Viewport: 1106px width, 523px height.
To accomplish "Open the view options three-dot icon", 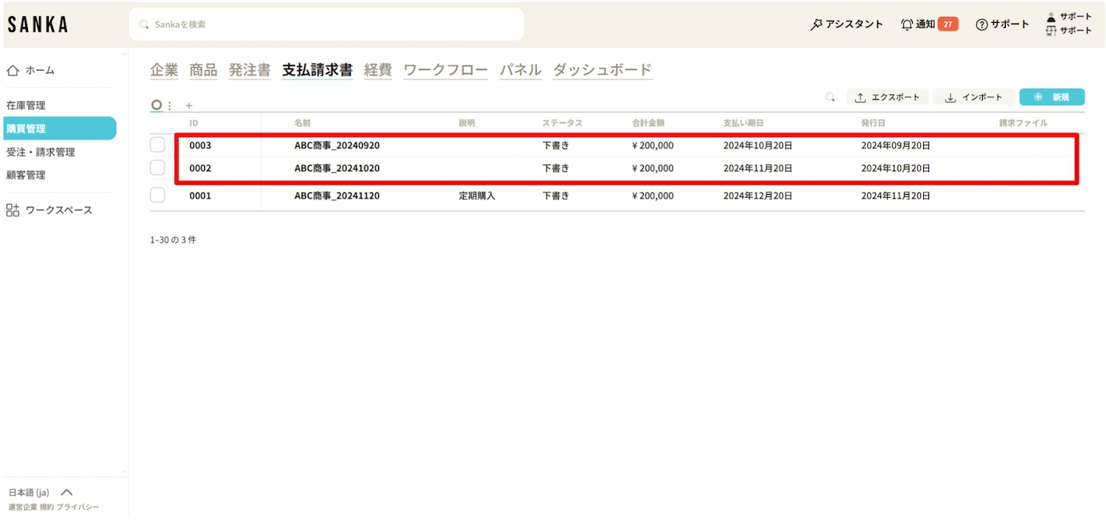I will [170, 105].
